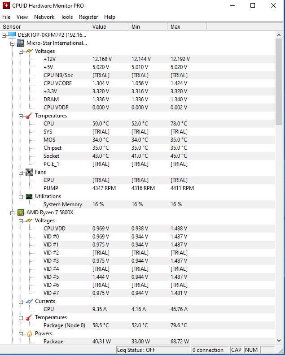Collapse the Fans group
The height and width of the screenshot is (355, 285).
point(21,173)
